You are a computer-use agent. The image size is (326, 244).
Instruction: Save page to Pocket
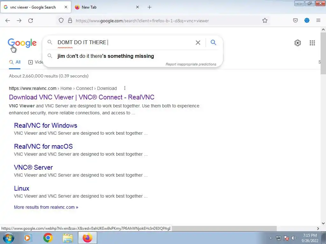pyautogui.click(x=295, y=20)
